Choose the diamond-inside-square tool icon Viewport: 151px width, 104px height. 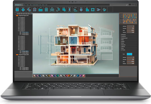click(93, 10)
